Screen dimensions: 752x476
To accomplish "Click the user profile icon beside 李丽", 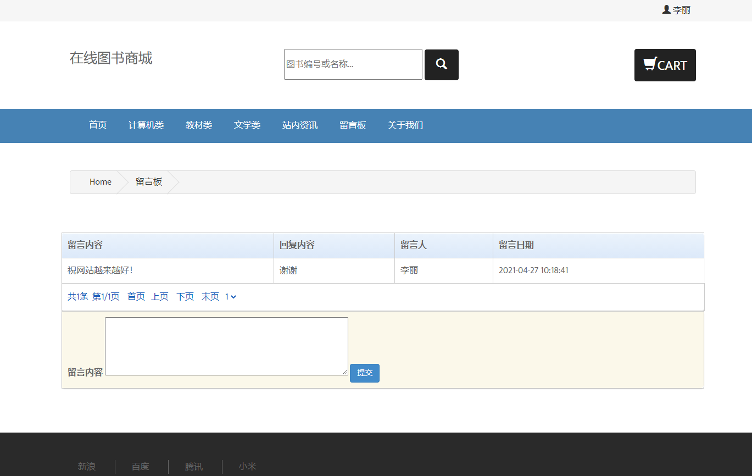I will pyautogui.click(x=665, y=9).
